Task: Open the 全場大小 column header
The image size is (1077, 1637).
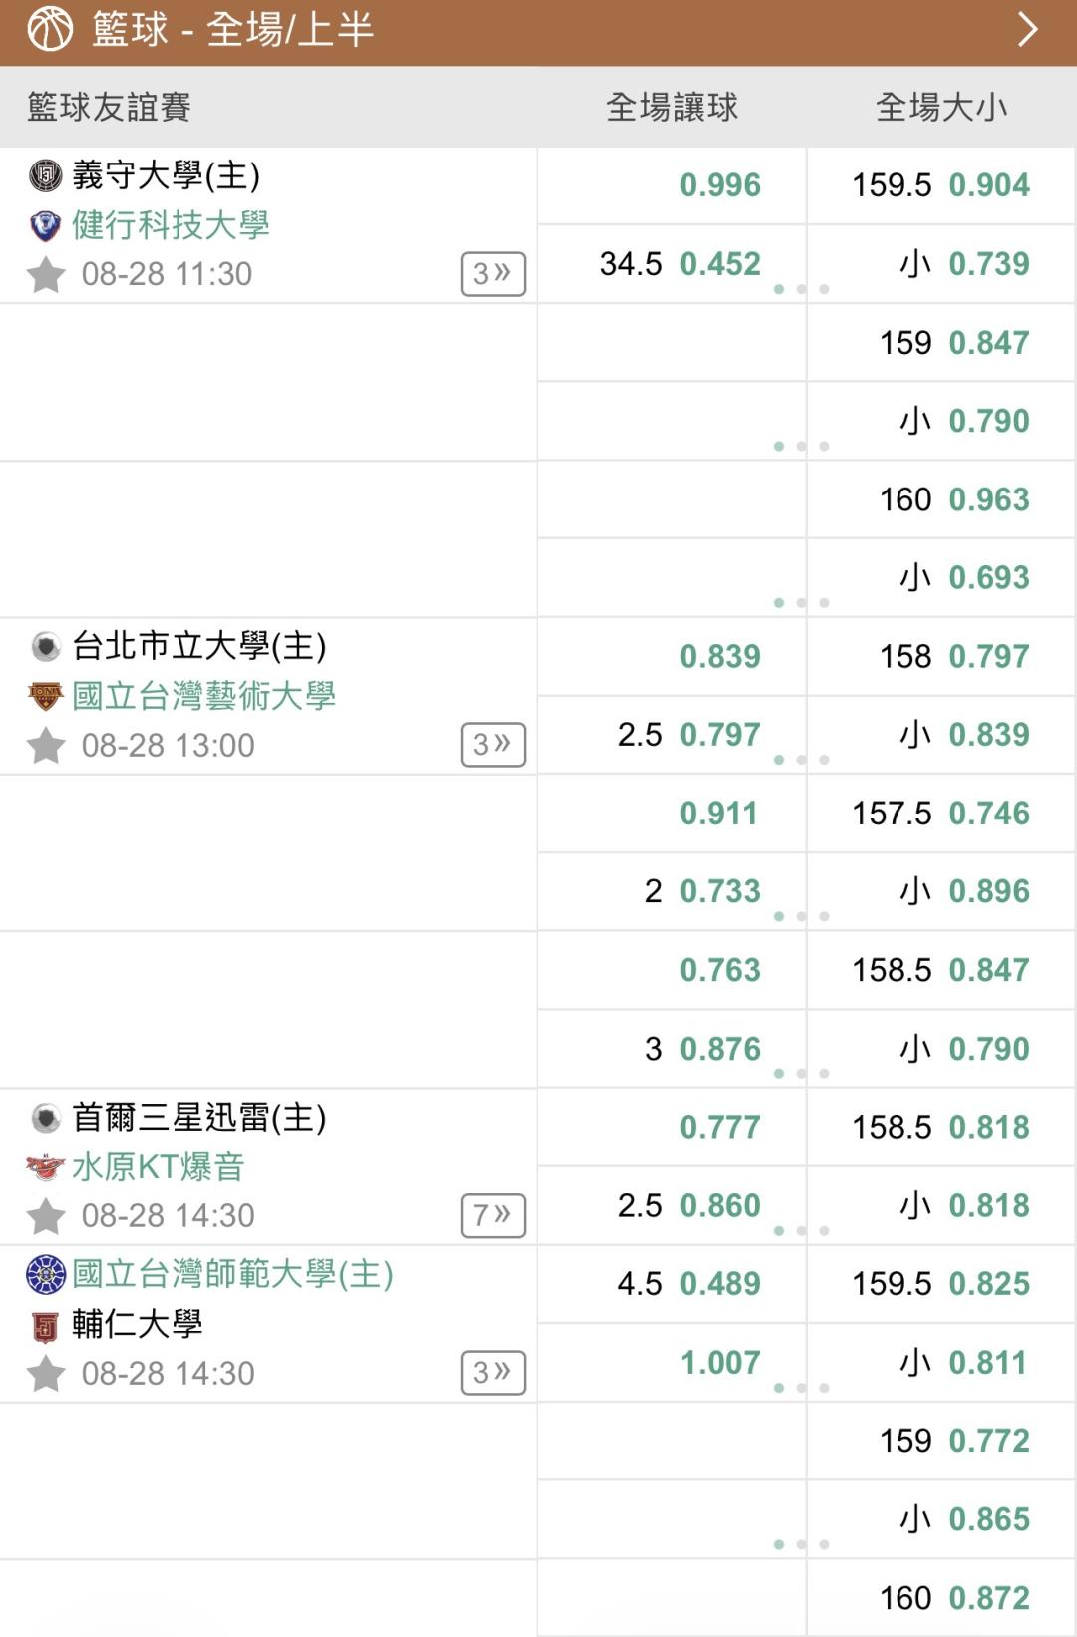Action: click(x=941, y=107)
